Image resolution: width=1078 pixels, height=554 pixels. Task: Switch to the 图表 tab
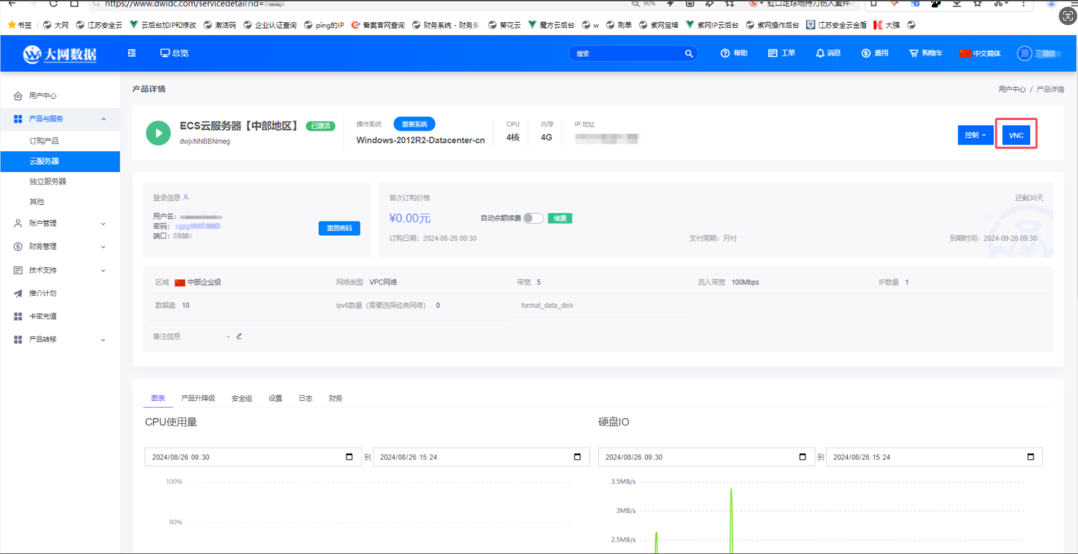158,398
